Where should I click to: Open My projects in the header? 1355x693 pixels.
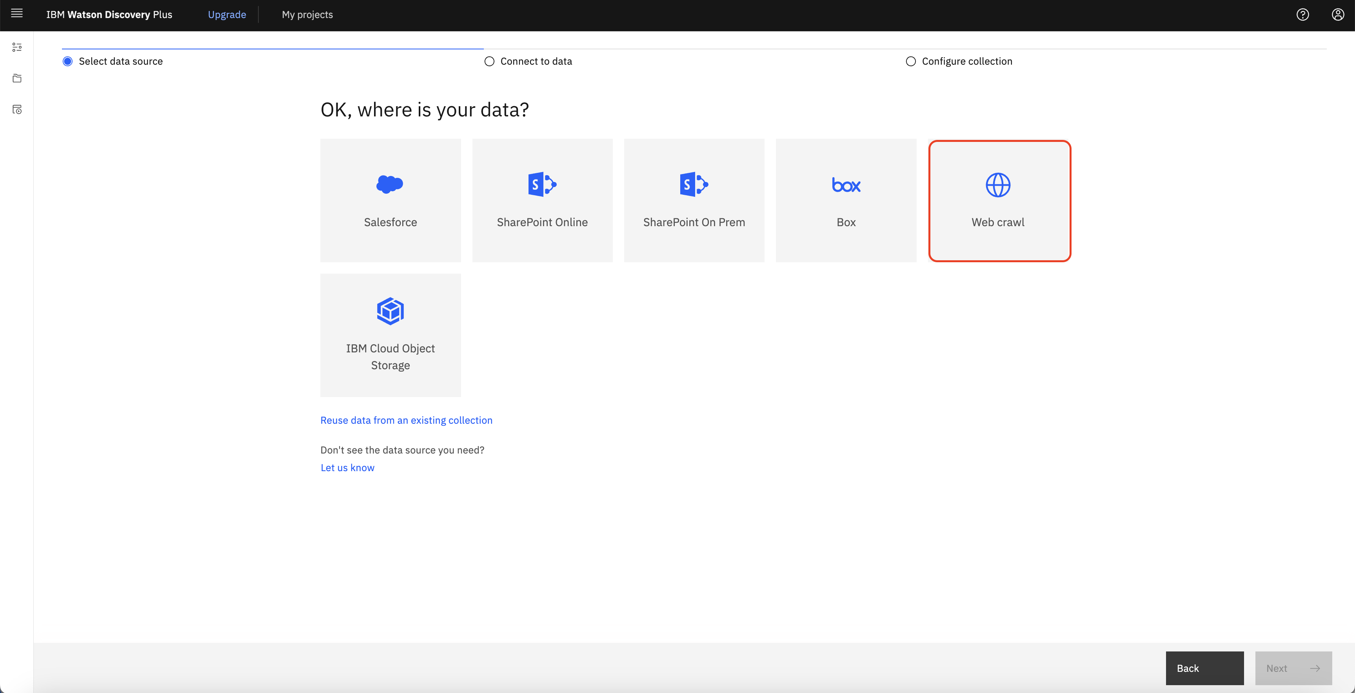307,15
